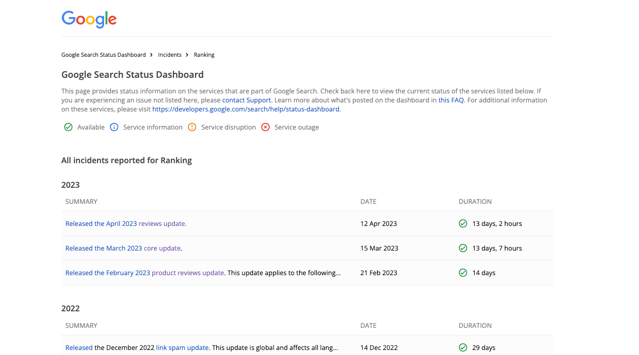Click the check icon beside the December 2022 incident
The height and width of the screenshot is (355, 639).
coord(463,347)
